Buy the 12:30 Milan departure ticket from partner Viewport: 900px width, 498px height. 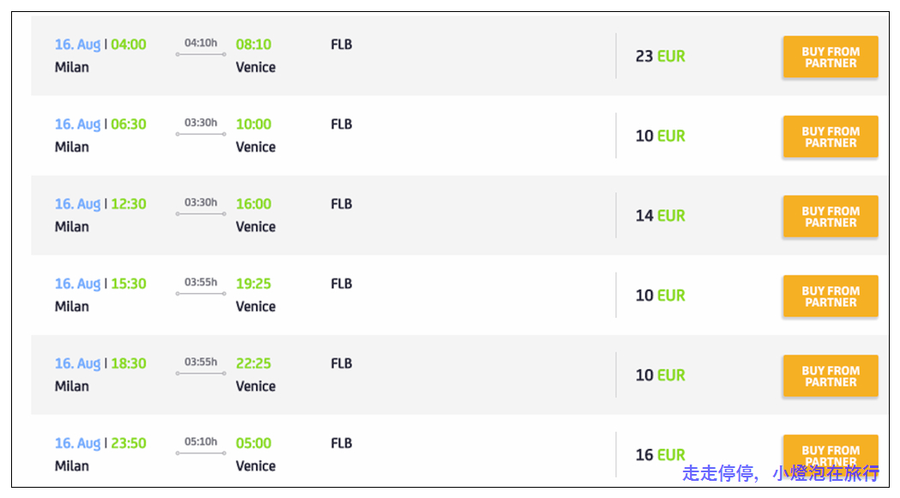(831, 216)
